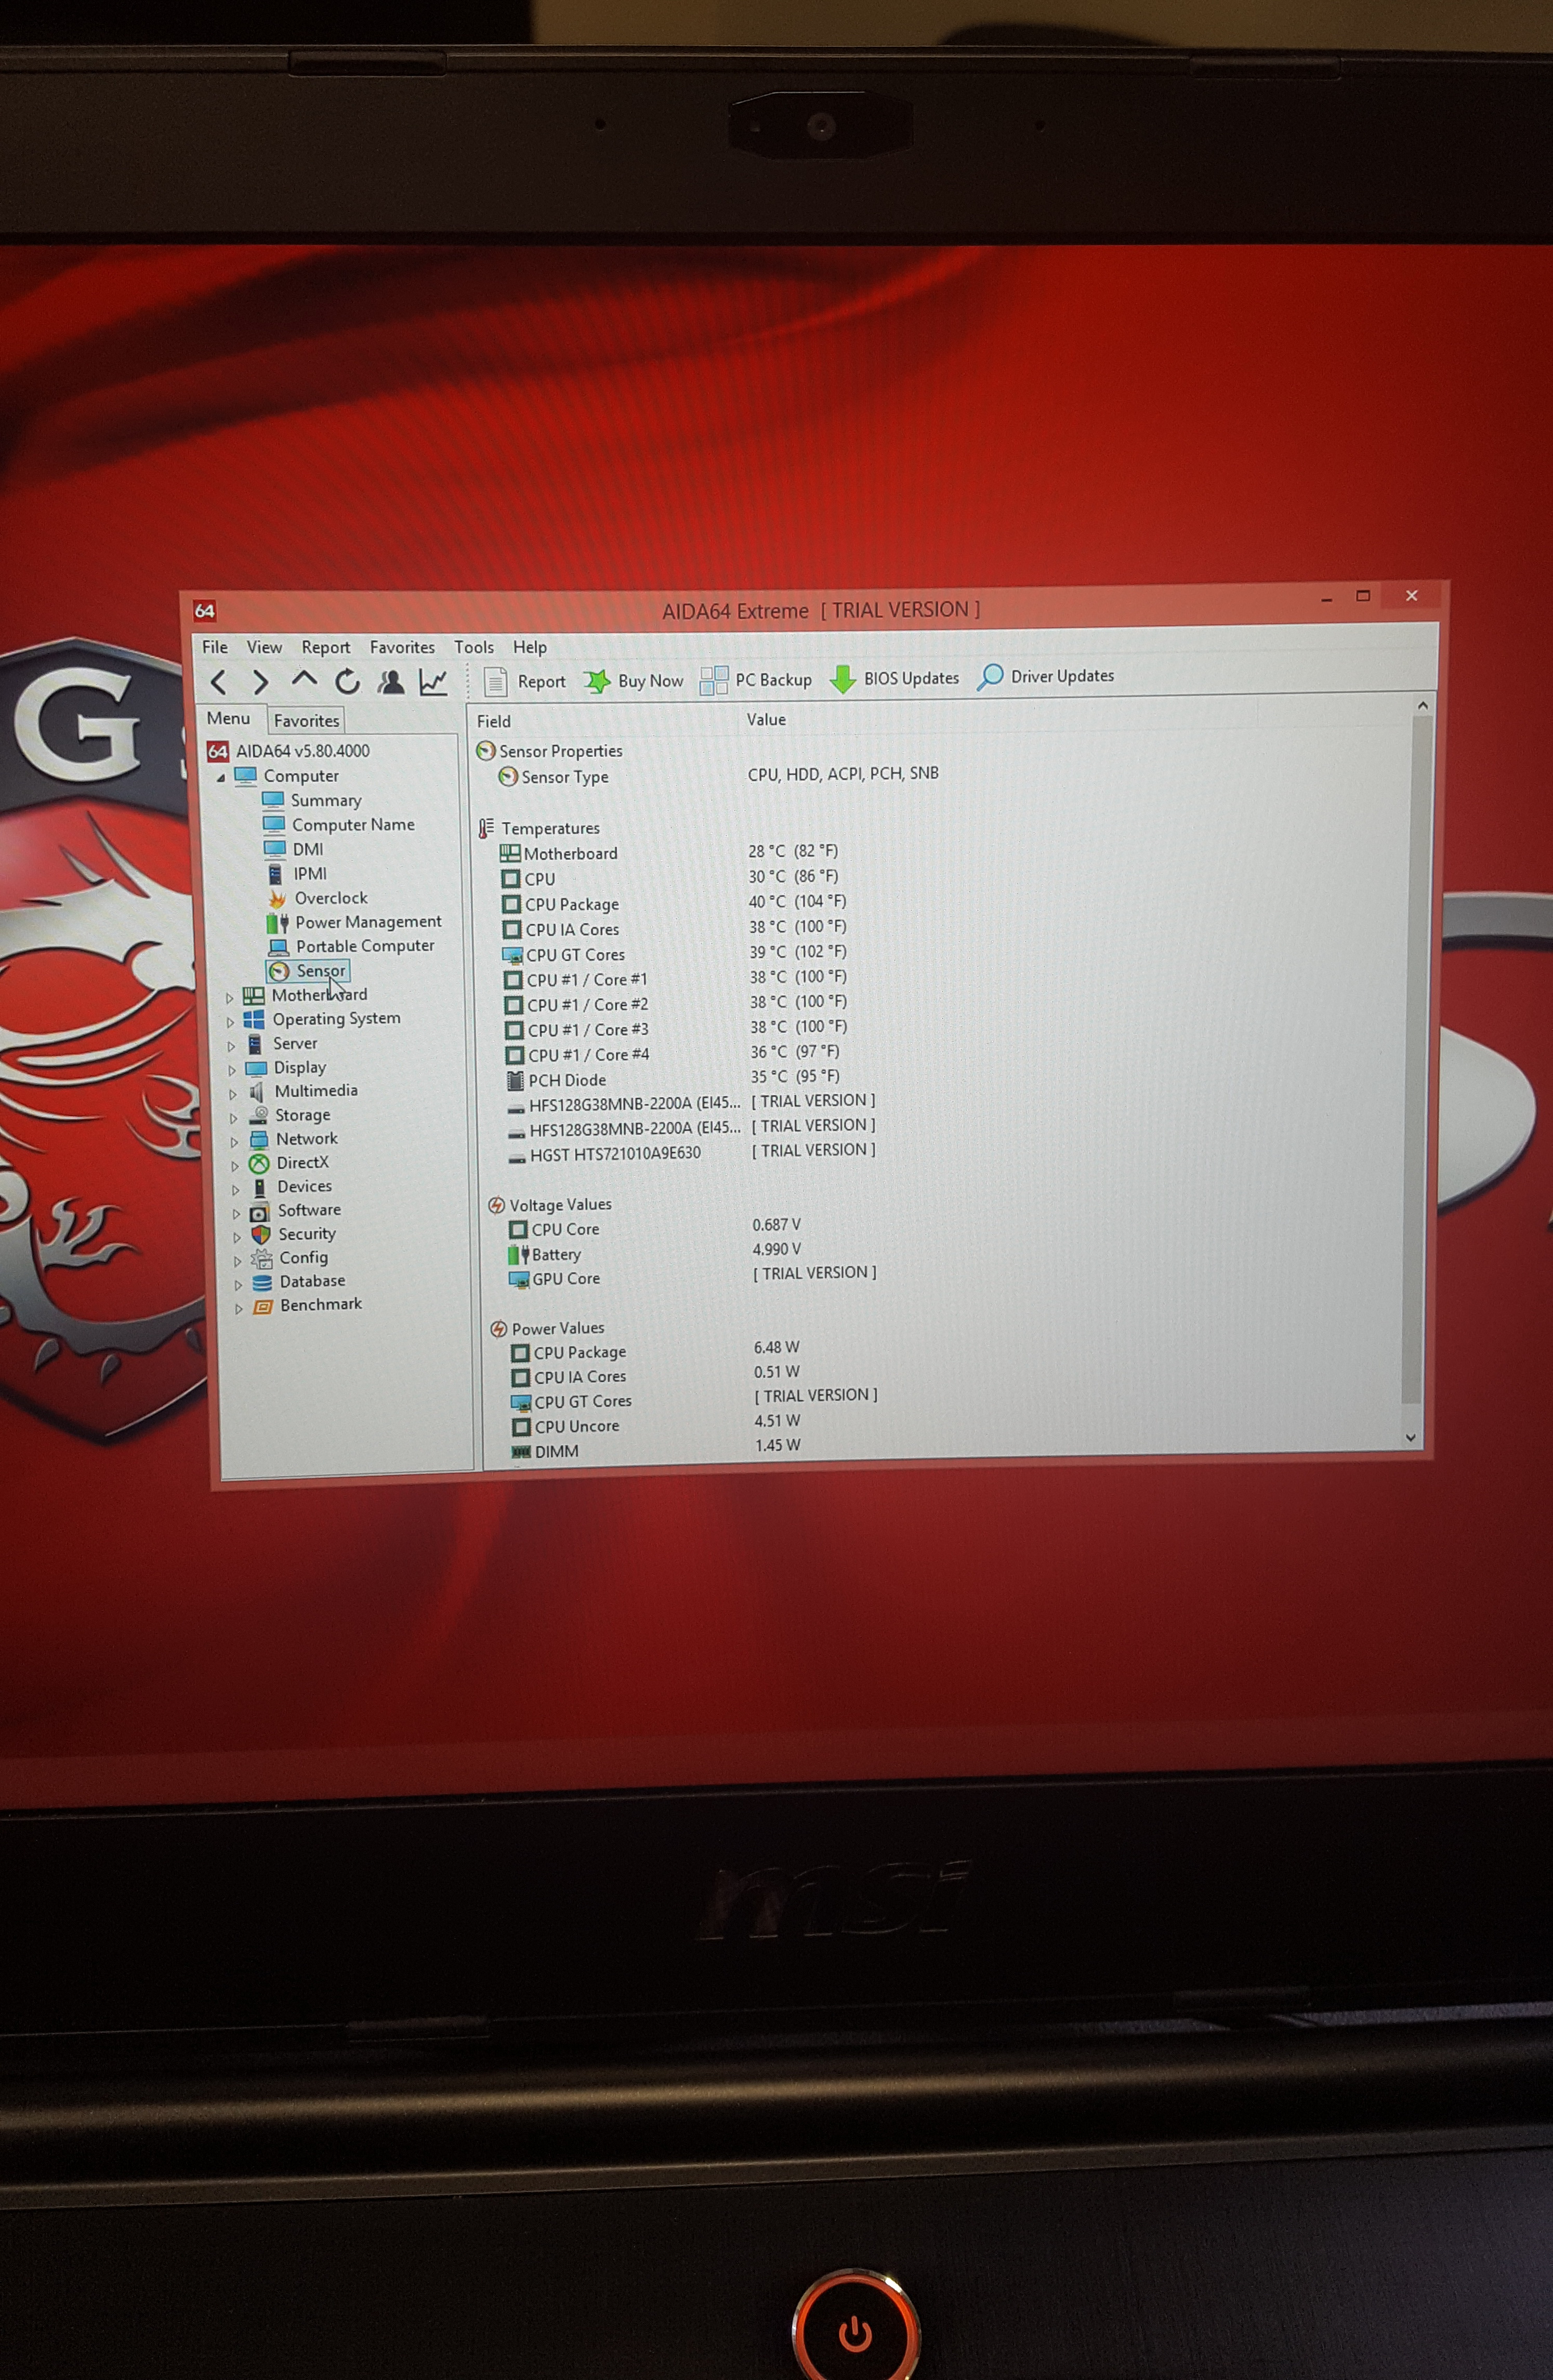Select the IPMI tree item
Image resolution: width=1553 pixels, height=2380 pixels.
point(297,873)
